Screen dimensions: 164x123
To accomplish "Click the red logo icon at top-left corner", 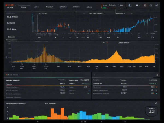I will 6,5.
